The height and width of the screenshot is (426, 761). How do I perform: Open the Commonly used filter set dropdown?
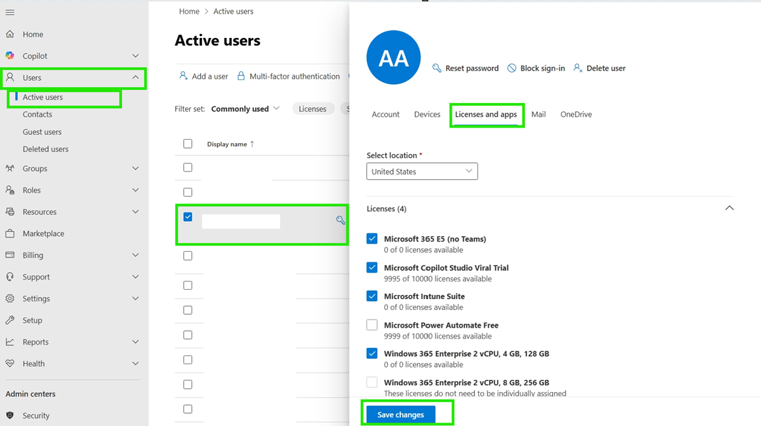click(246, 109)
